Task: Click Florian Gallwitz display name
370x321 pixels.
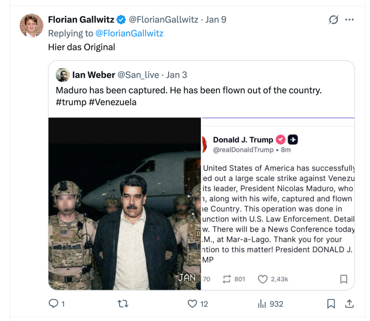Action: click(x=81, y=20)
